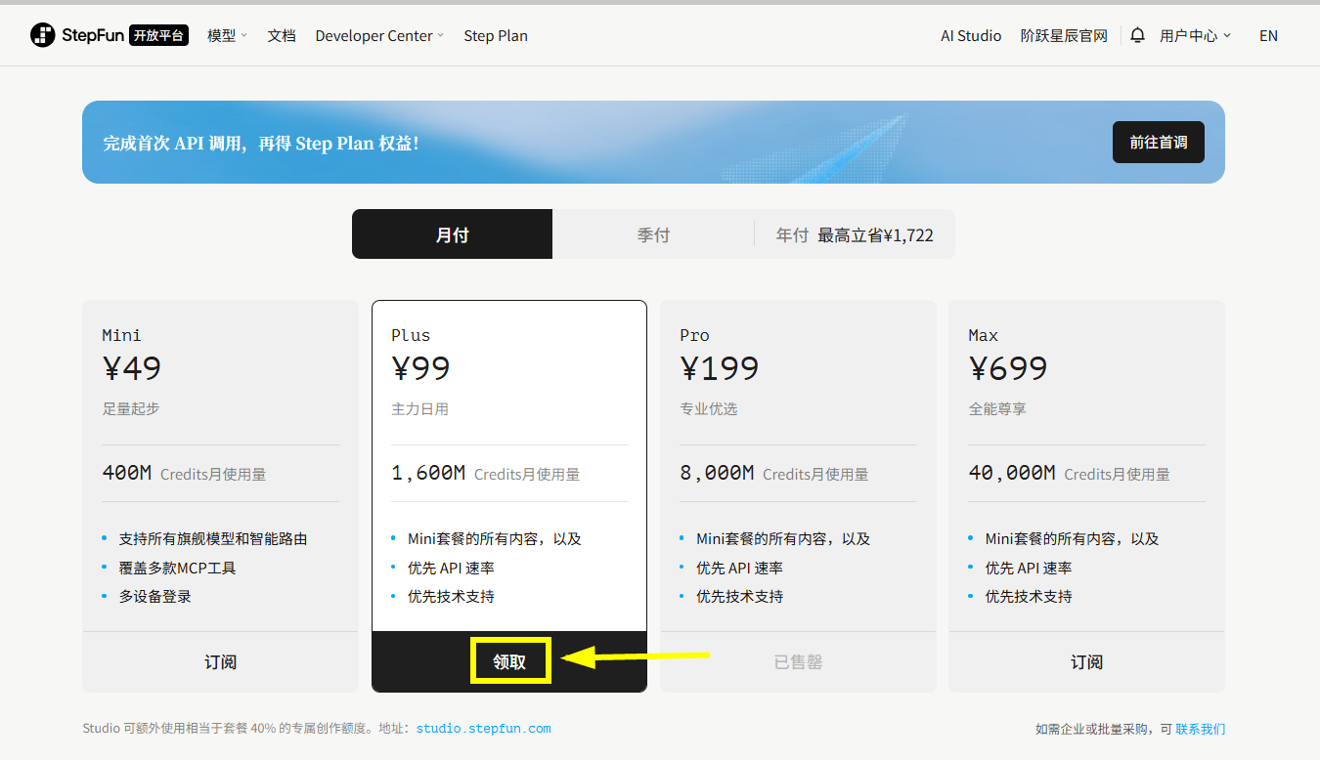The width and height of the screenshot is (1320, 760).
Task: Click the 1,600M Credits value
Action: pyautogui.click(x=428, y=473)
